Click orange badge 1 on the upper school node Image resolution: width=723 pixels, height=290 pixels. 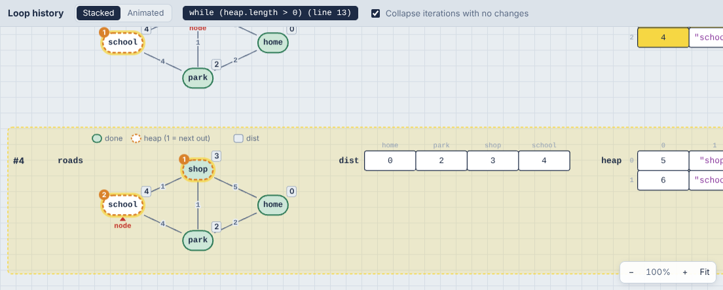(104, 33)
